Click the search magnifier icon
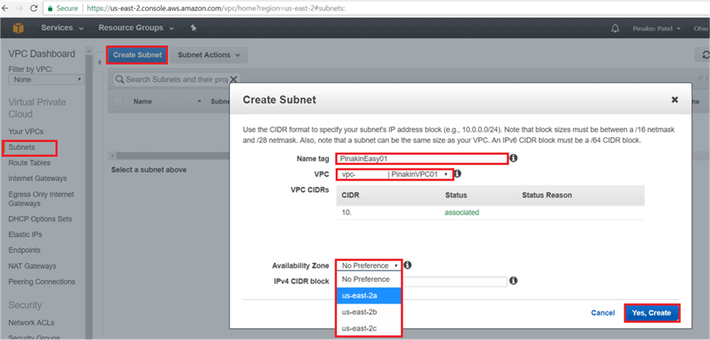The height and width of the screenshot is (340, 710). [x=120, y=79]
